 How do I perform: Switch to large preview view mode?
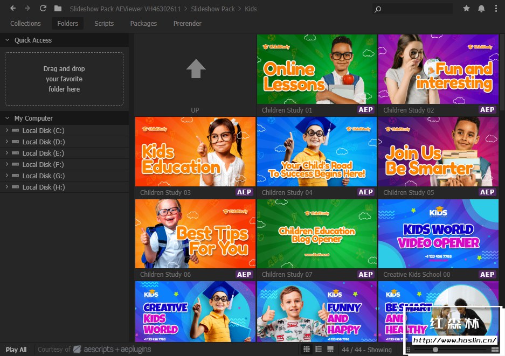point(330,350)
